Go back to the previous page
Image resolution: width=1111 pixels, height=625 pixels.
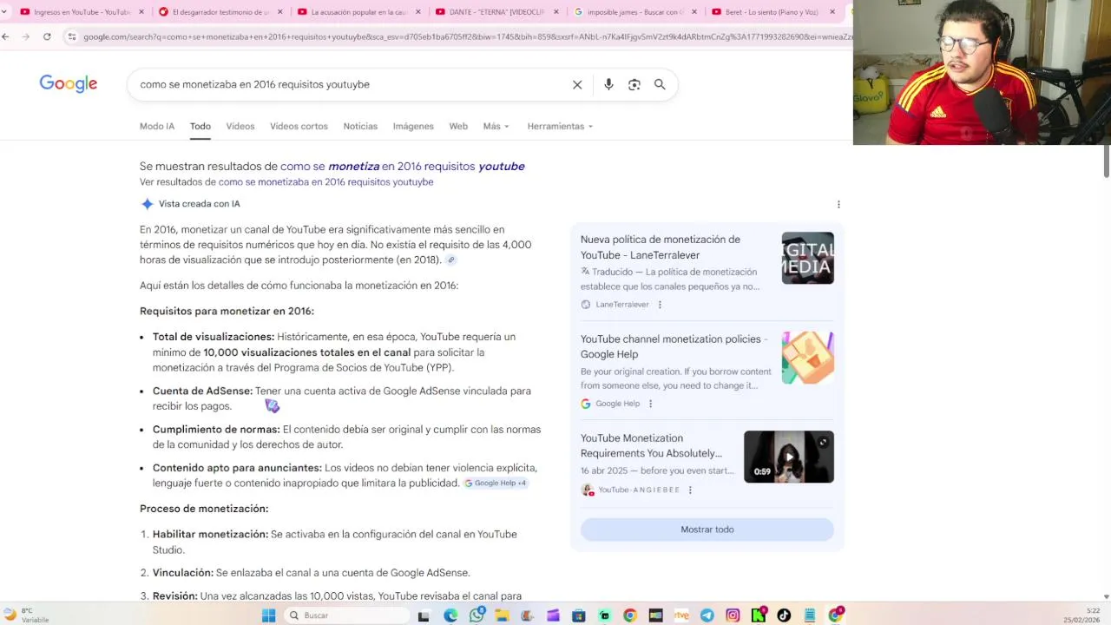tap(6, 36)
